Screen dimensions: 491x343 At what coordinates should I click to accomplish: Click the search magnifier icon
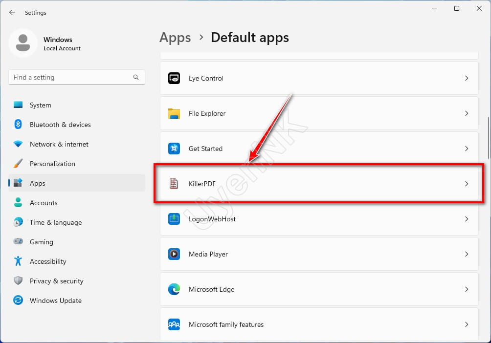pos(136,77)
